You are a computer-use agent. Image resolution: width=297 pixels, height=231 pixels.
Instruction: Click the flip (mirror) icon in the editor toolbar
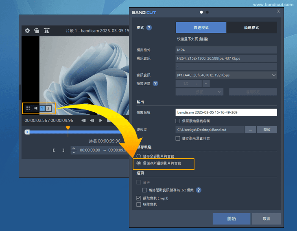tap(47, 30)
